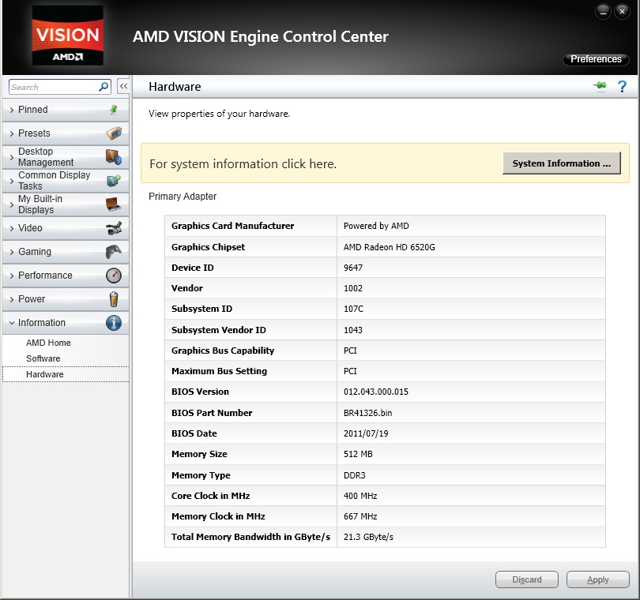Click the Discard button
640x600 pixels.
pos(527,579)
